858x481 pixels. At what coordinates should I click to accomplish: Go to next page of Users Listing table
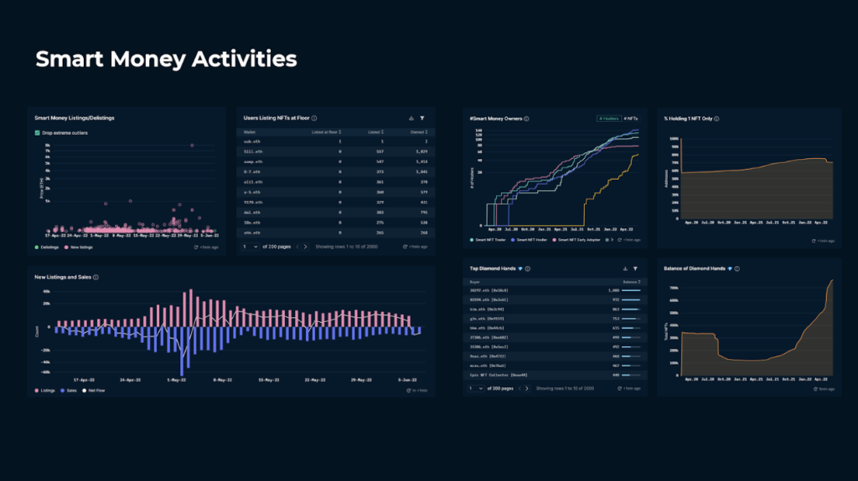pos(305,247)
